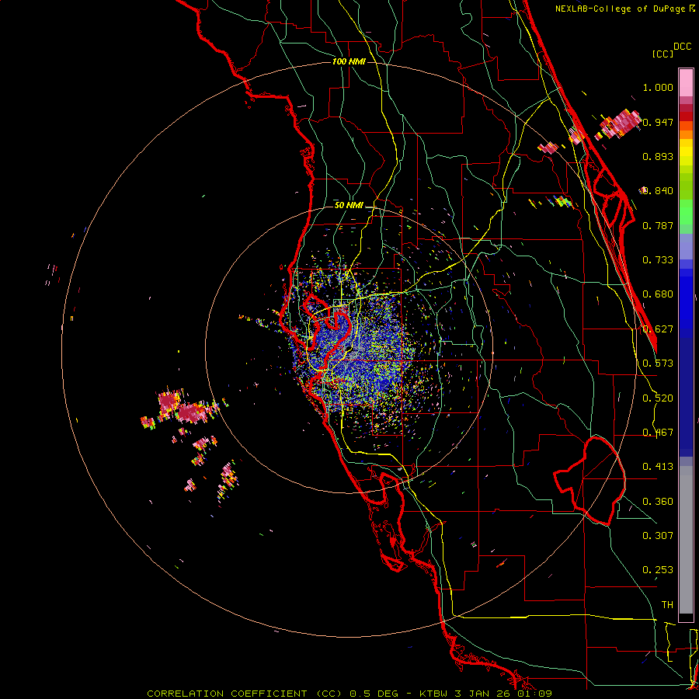
Task: Pick the bright green band of the color bar
Action: coord(686,212)
